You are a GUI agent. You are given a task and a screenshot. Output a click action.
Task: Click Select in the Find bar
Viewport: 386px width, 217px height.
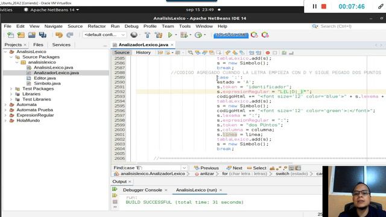pos(257,168)
